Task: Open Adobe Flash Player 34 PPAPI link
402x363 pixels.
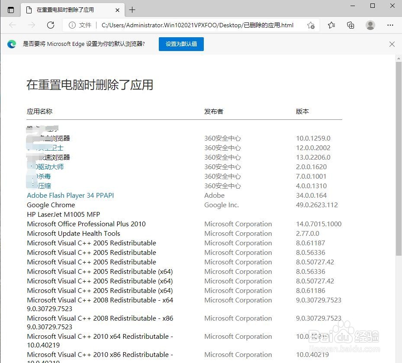Action: (x=70, y=195)
